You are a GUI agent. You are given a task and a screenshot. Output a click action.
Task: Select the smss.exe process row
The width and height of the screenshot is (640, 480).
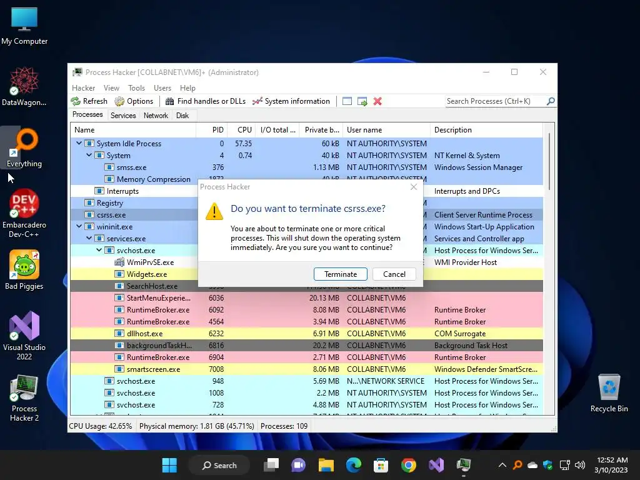(x=306, y=167)
